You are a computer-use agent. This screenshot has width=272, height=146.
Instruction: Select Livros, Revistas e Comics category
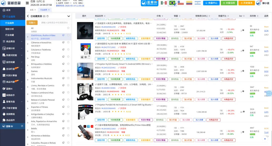coord(43,86)
